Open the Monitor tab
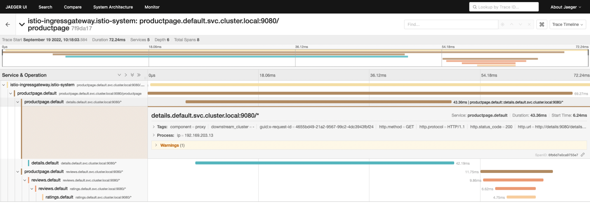This screenshot has width=590, height=216. [152, 7]
